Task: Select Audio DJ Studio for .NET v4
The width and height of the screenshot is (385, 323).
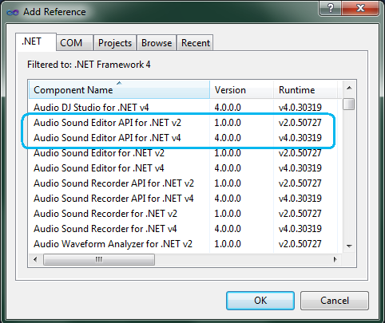Action: pyautogui.click(x=91, y=108)
